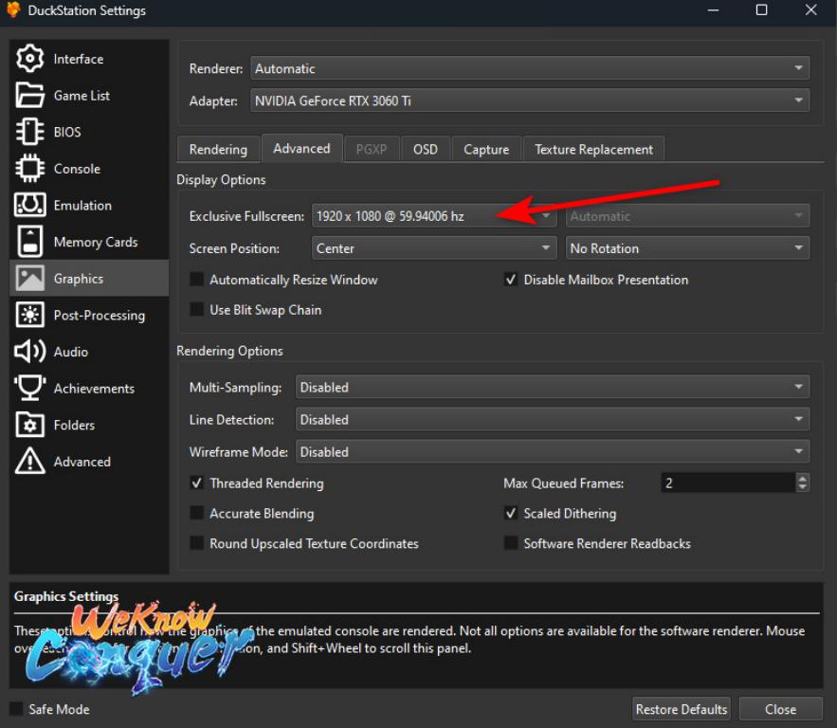This screenshot has width=837, height=728.
Task: Open the Texture Replacement tab
Action: tap(593, 149)
